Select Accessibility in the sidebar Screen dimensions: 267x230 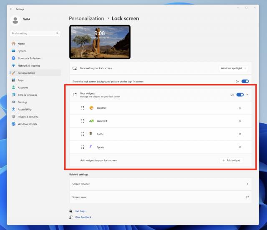24,109
